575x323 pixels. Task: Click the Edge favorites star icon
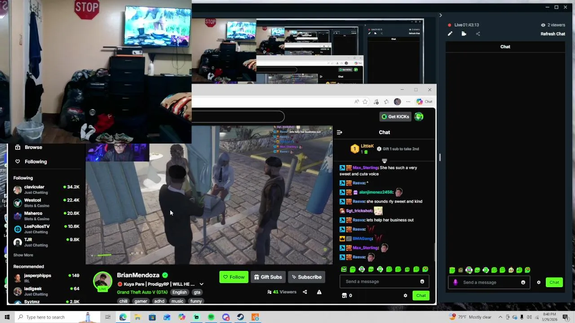[365, 102]
